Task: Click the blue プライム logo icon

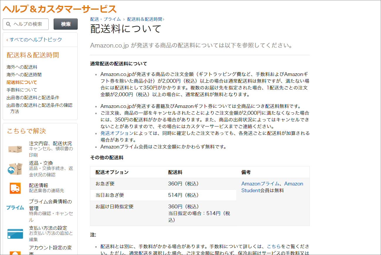Action: (x=15, y=207)
